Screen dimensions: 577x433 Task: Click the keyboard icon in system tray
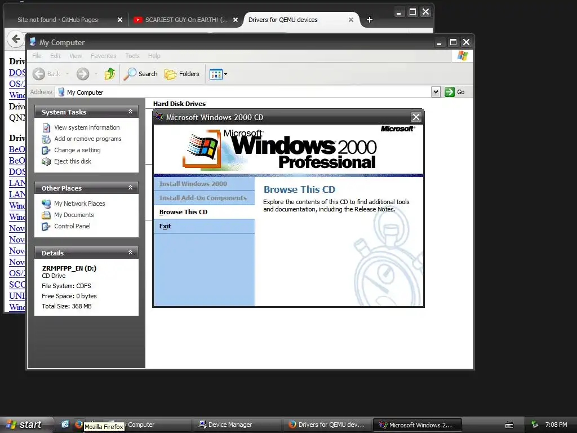pos(509,425)
